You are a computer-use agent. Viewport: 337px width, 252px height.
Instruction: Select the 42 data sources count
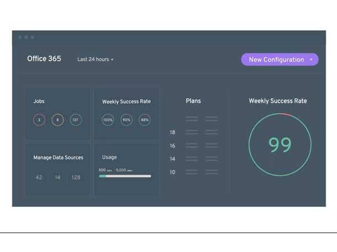39,178
